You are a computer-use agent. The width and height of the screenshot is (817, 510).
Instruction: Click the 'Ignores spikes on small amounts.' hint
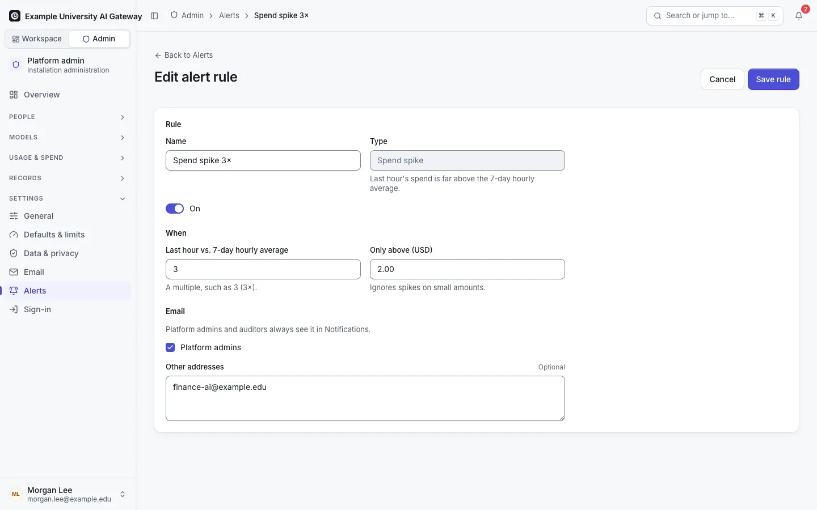click(428, 288)
